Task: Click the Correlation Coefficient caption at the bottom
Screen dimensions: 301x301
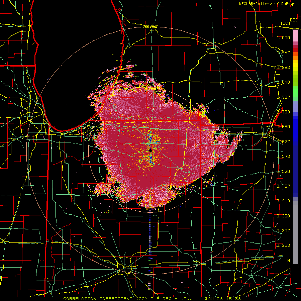Action: pos(152,299)
